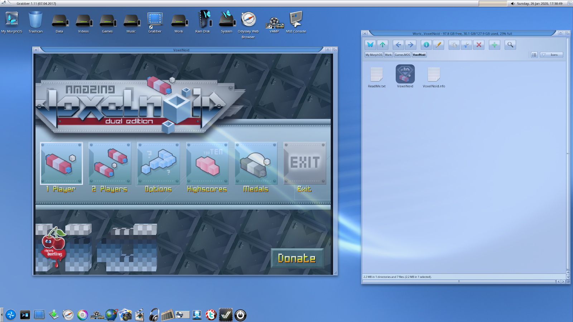The height and width of the screenshot is (322, 573).
Task: Open the Twitter ball icon in dock
Action: [211, 315]
